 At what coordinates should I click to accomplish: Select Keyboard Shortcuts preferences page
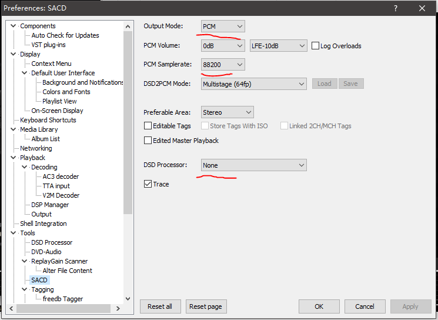pyautogui.click(x=48, y=120)
